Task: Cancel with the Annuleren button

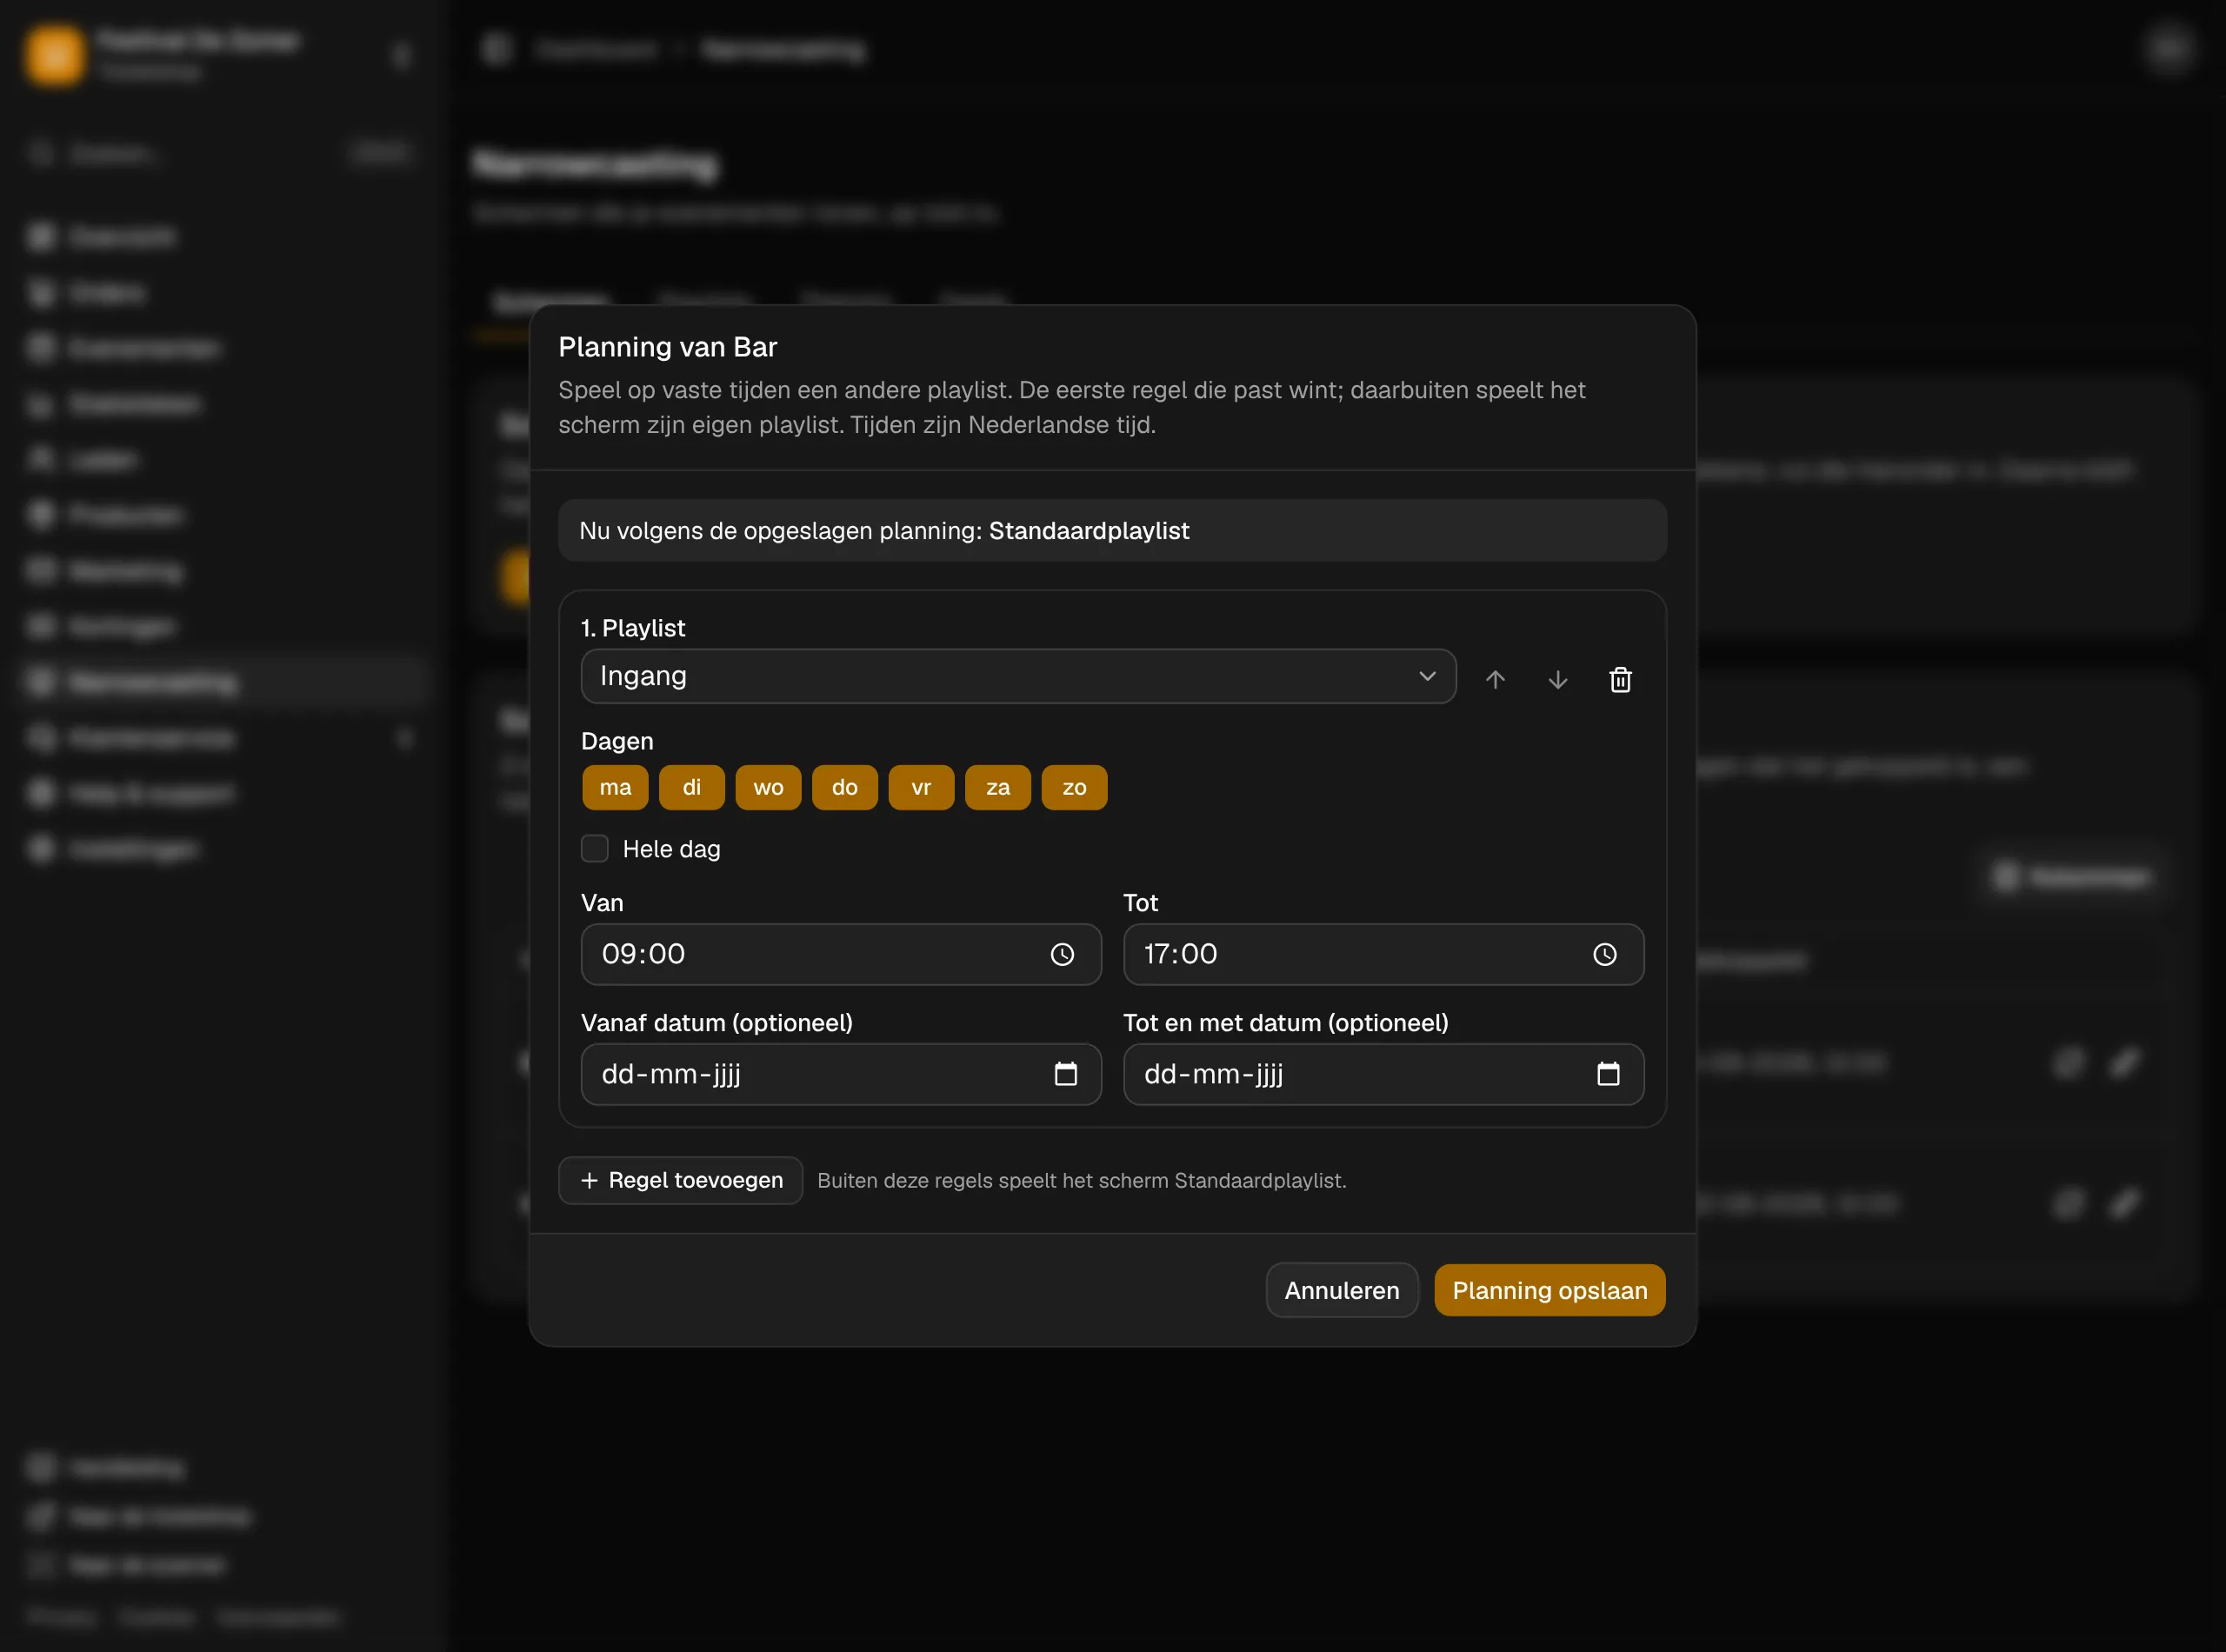Action: coord(1341,1290)
